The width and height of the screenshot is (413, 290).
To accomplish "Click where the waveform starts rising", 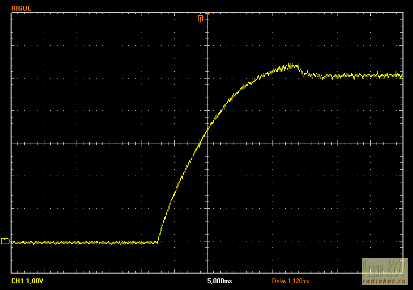I will pyautogui.click(x=158, y=241).
